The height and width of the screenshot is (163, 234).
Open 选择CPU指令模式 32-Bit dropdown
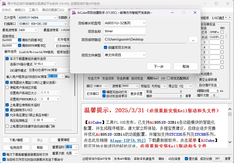tap(45, 64)
